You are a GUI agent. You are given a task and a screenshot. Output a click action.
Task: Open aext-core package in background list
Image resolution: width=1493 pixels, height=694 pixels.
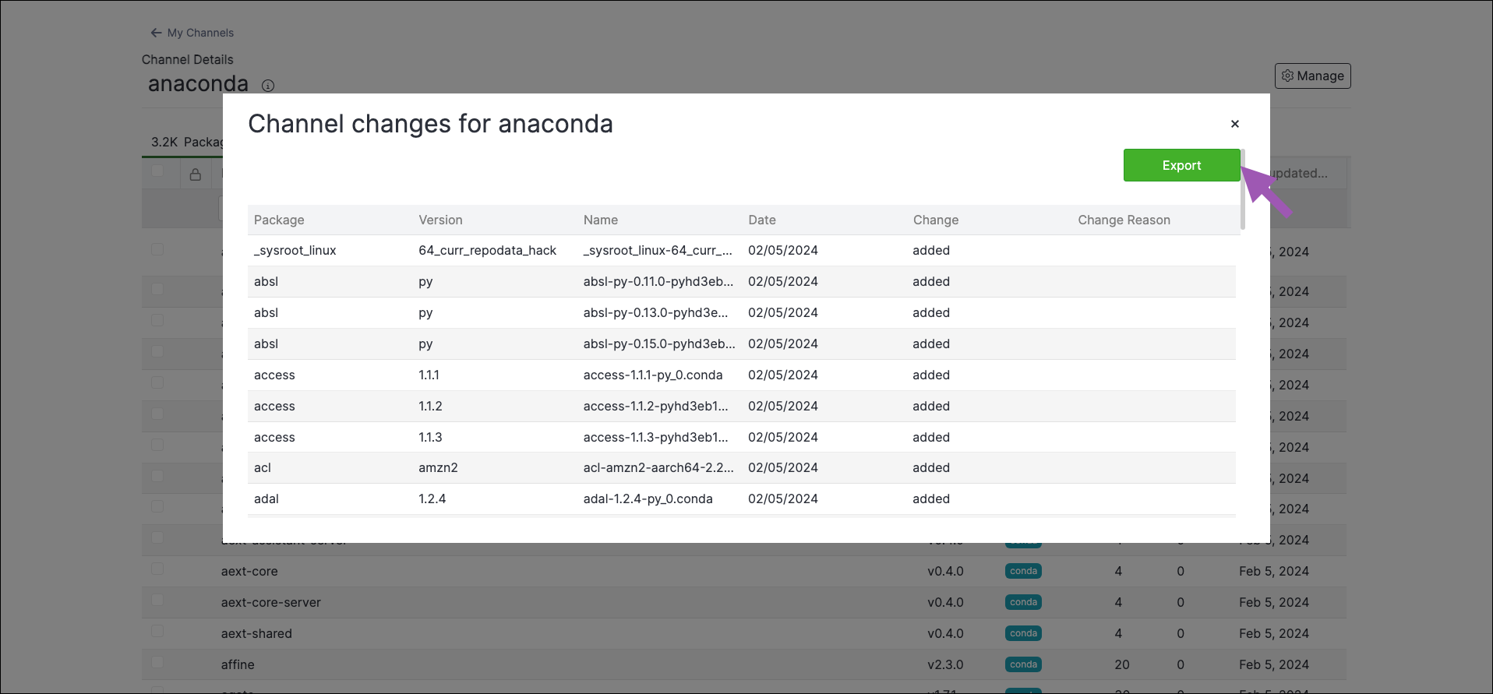click(249, 571)
